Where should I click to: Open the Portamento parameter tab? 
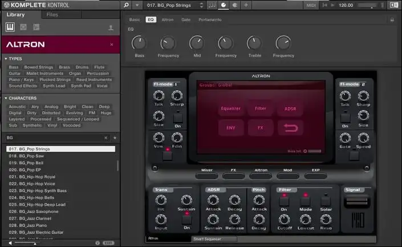(210, 19)
